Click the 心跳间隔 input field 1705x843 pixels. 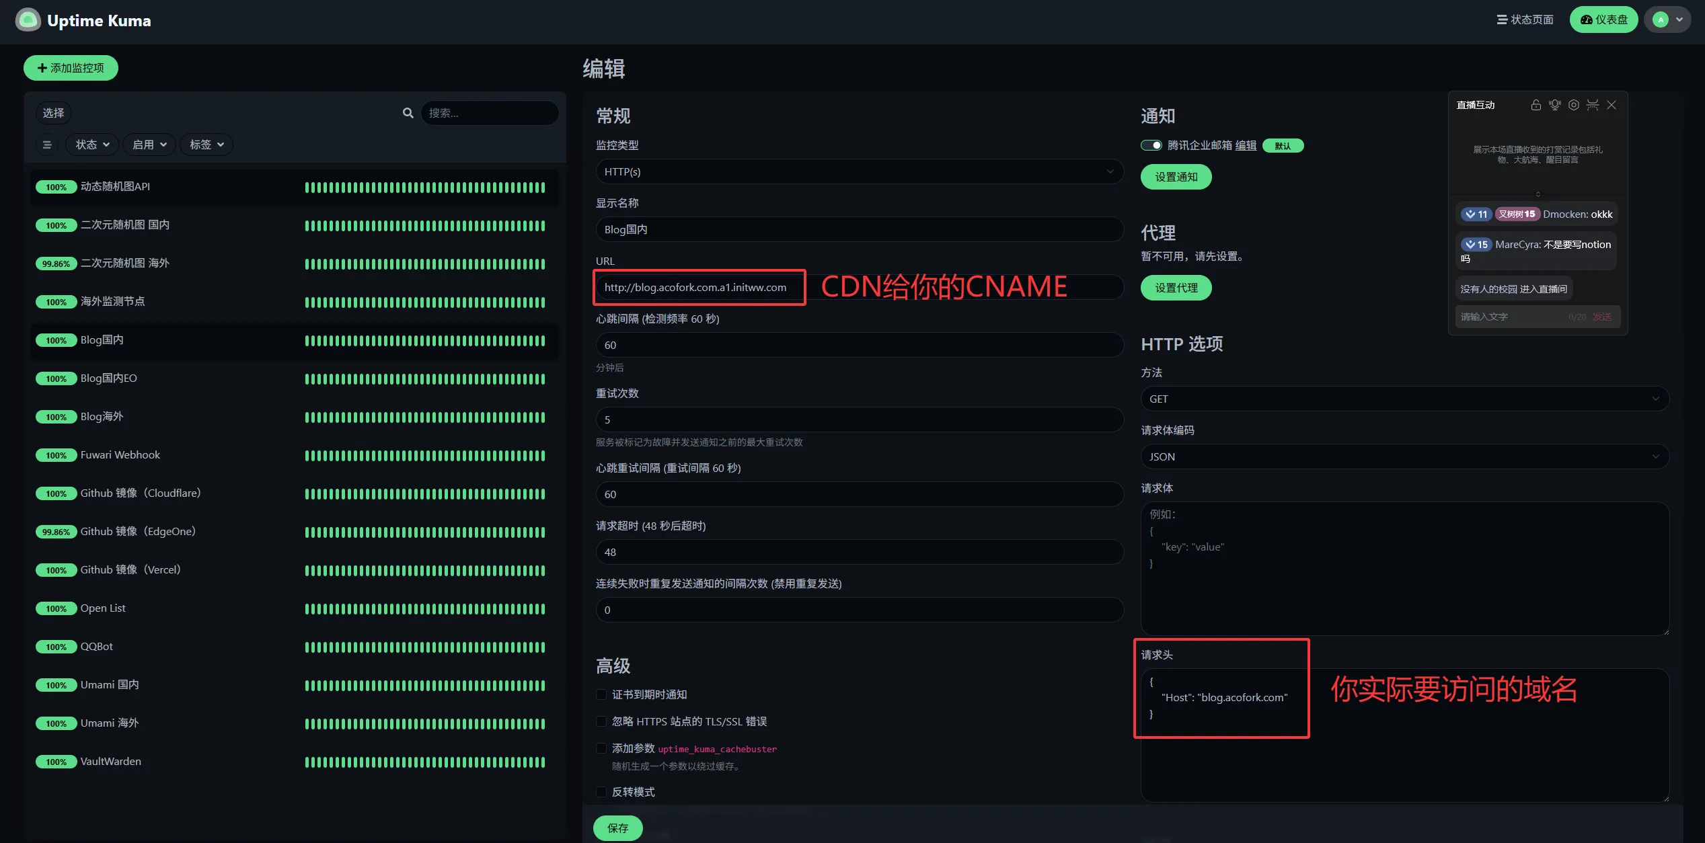coord(859,346)
